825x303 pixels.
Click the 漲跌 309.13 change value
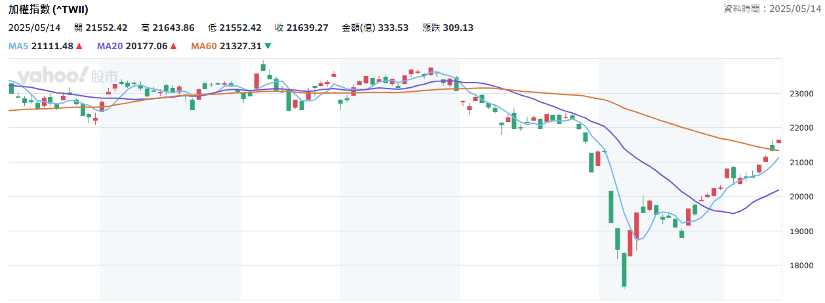click(449, 28)
